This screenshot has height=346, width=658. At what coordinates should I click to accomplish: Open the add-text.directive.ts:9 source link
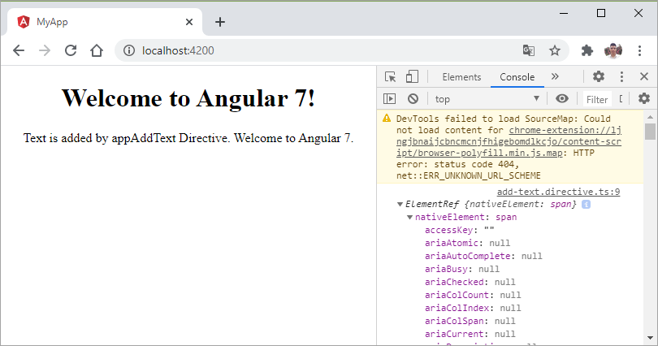(558, 192)
